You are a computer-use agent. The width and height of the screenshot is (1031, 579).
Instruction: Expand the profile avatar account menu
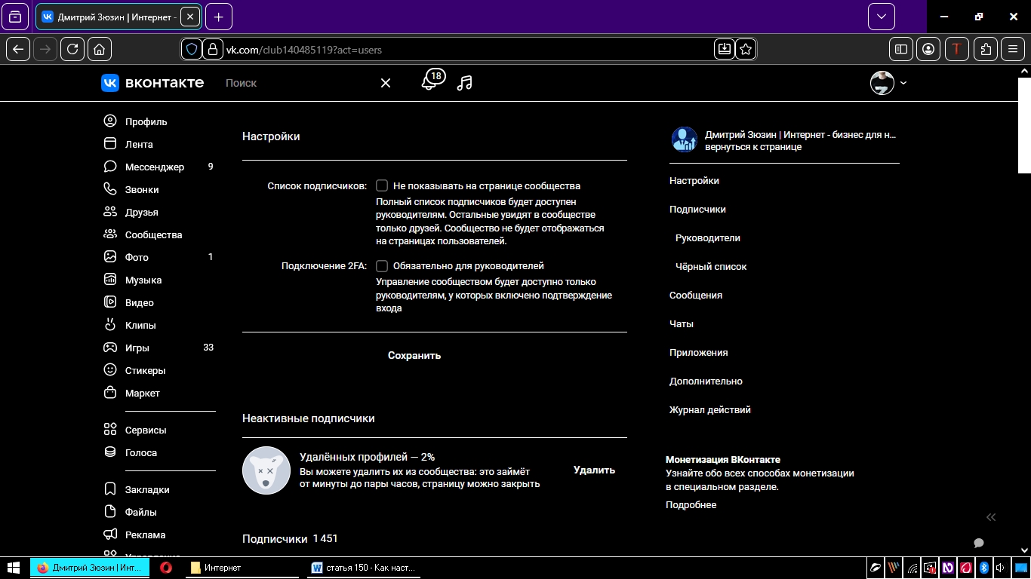pos(888,83)
